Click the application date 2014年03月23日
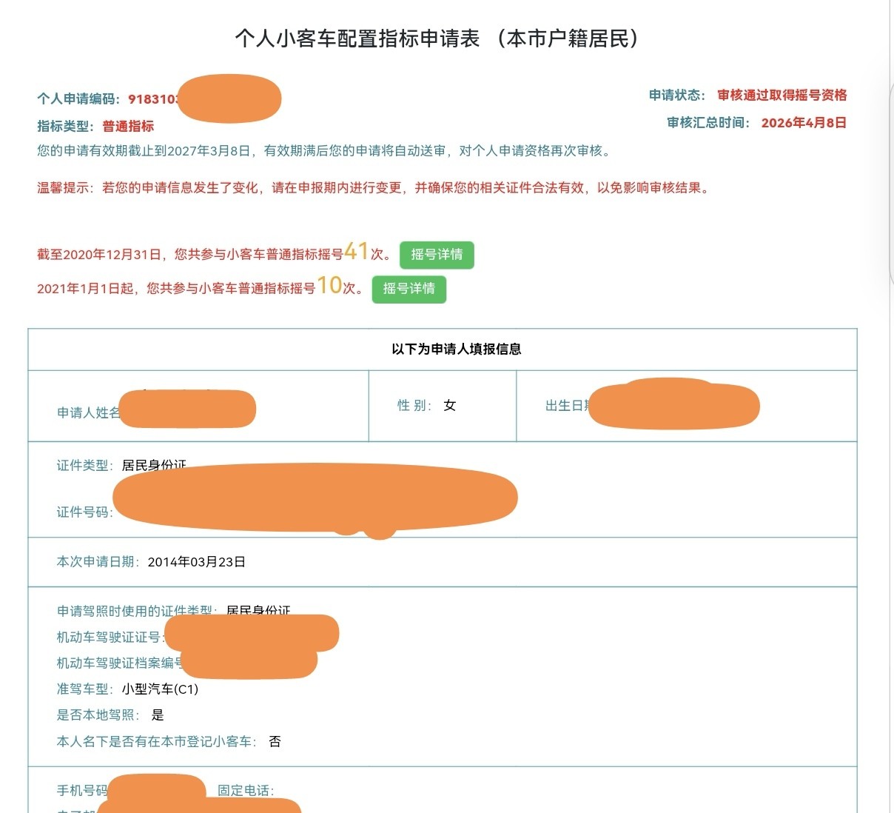This screenshot has height=813, width=894. click(x=197, y=562)
